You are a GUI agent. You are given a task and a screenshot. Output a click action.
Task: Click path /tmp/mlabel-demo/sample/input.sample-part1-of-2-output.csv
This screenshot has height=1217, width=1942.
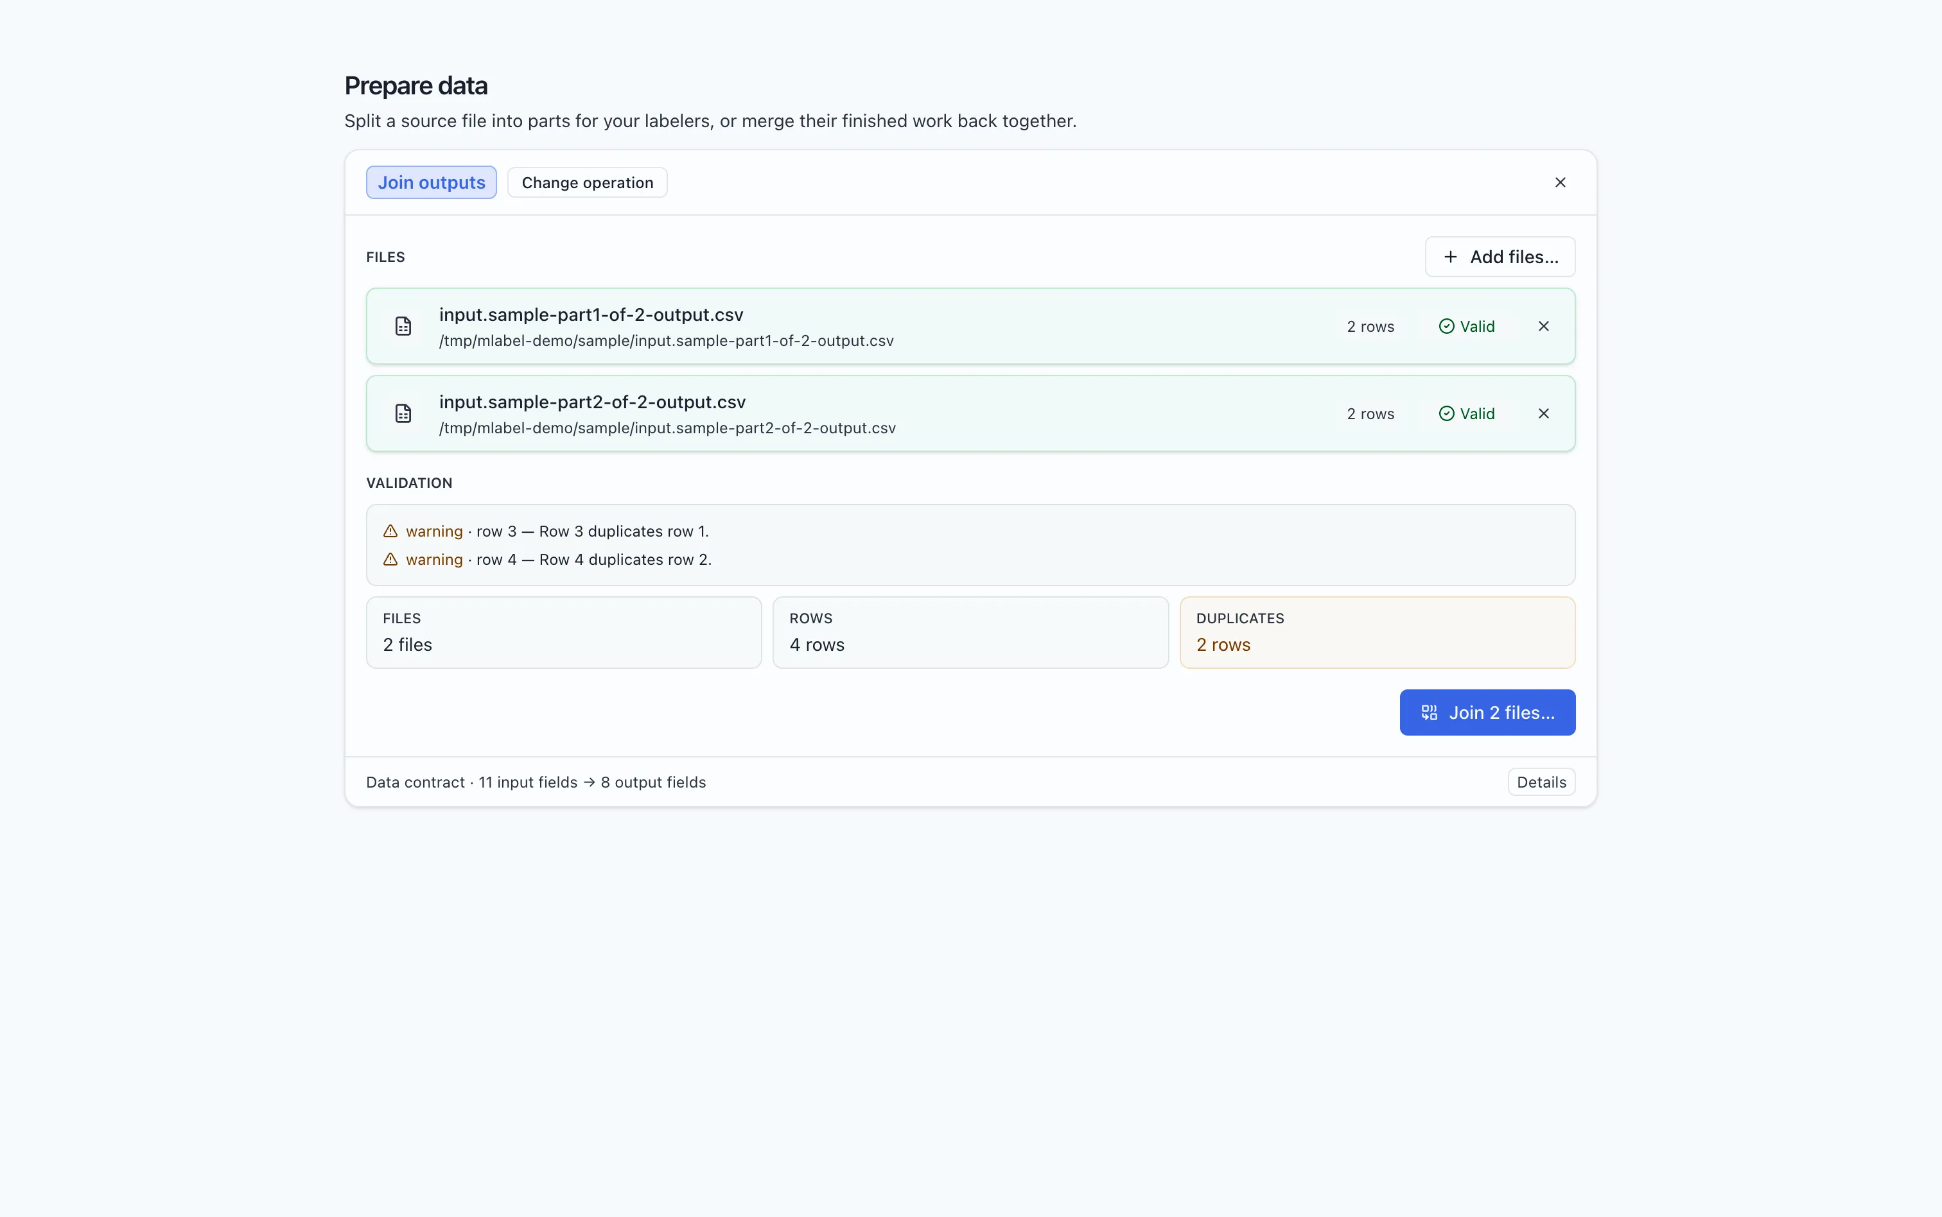click(x=666, y=341)
